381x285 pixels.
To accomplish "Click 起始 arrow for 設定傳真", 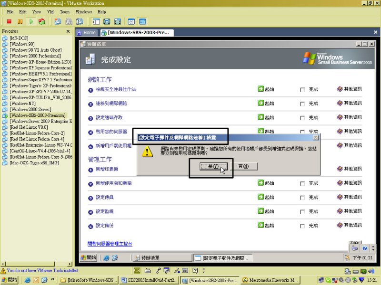I will 261,197.
